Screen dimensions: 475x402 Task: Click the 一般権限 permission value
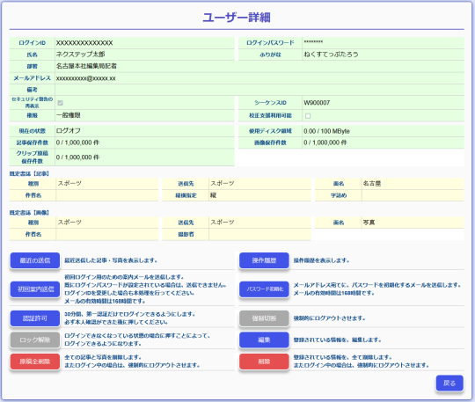click(68, 115)
